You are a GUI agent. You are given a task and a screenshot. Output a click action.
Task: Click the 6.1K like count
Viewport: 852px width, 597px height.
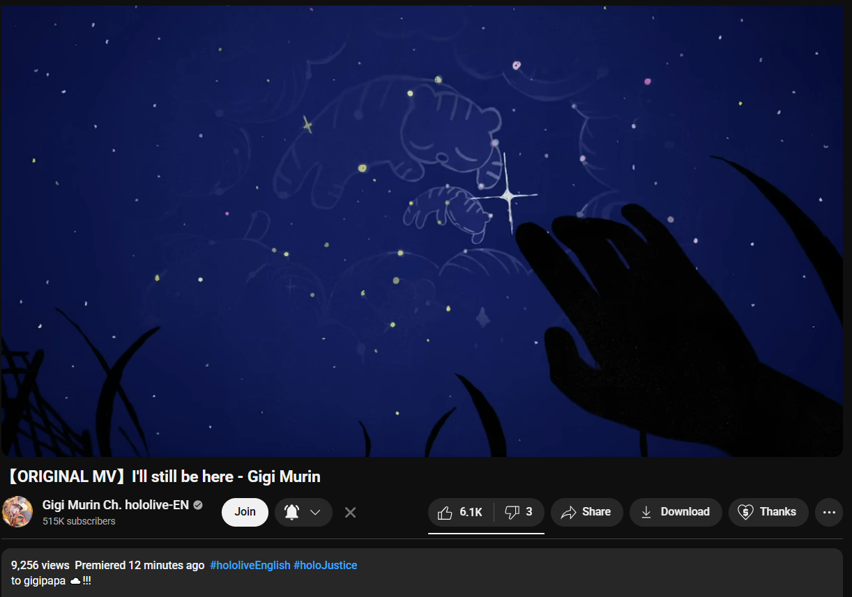click(x=471, y=512)
